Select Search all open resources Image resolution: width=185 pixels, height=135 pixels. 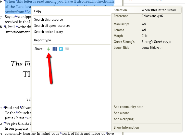tap(52, 26)
